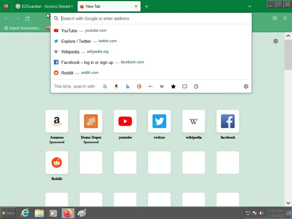This screenshot has width=292, height=219.
Task: Launch Internet Explorer from taskbar
Action: (x=25, y=213)
